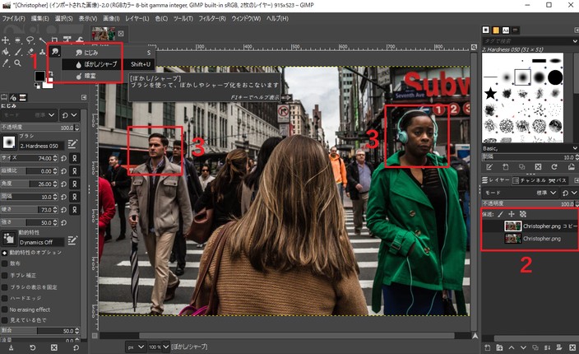Toggle the link chain for サイズ
The image size is (579, 354).
pyautogui.click(x=75, y=158)
